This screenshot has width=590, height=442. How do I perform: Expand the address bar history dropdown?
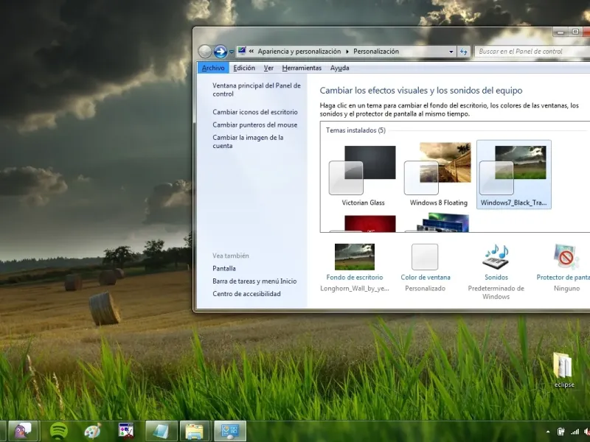[451, 52]
